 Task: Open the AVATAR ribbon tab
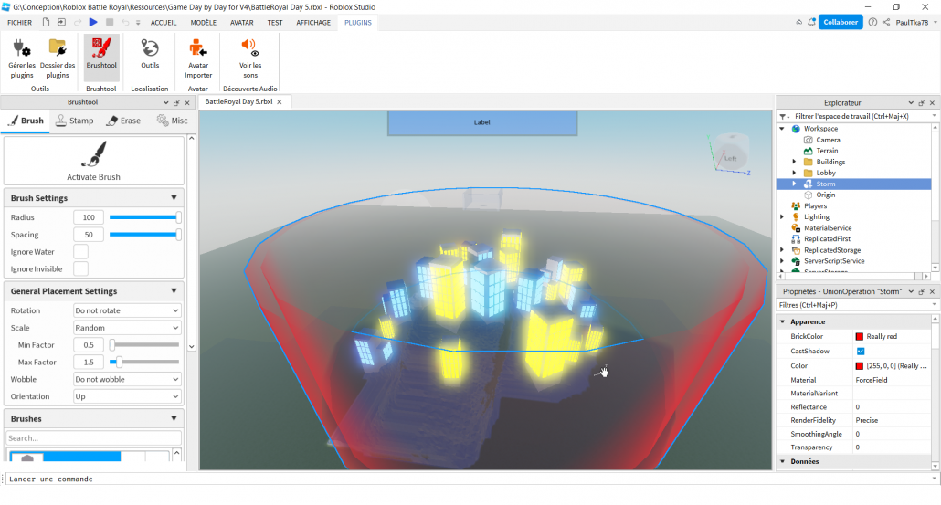click(242, 23)
